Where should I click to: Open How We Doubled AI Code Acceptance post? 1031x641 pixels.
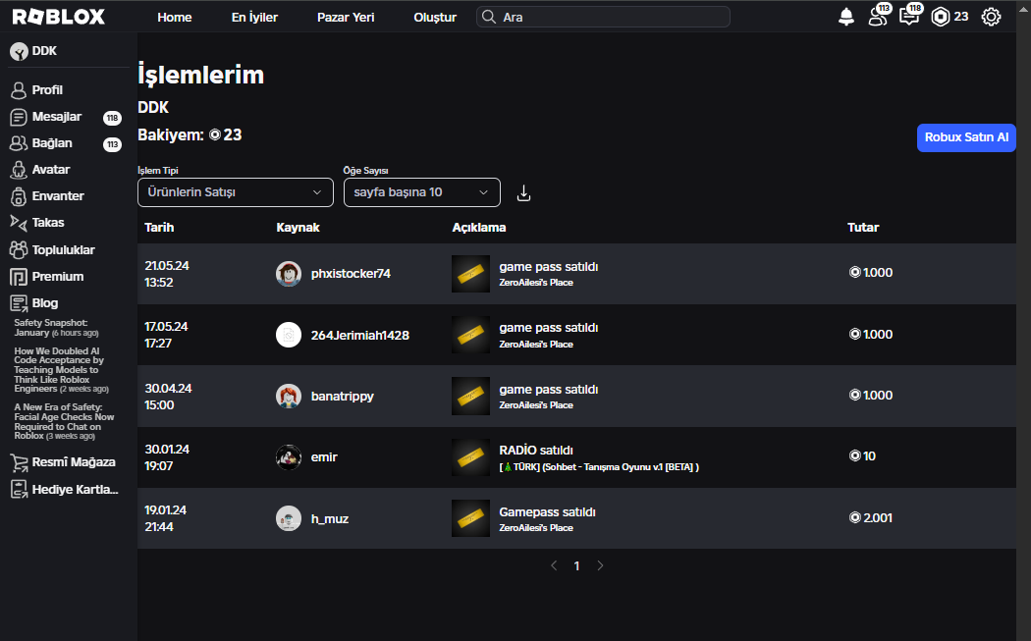pyautogui.click(x=61, y=370)
